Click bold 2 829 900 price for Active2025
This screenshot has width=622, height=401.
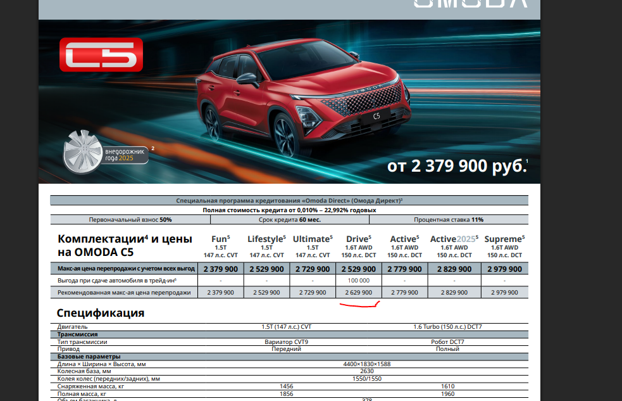tap(454, 269)
